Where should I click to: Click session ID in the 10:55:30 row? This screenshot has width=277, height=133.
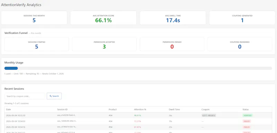(x=67, y=115)
